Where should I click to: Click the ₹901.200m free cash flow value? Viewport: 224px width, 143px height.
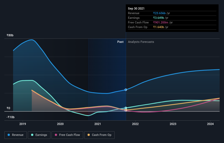click(161, 22)
